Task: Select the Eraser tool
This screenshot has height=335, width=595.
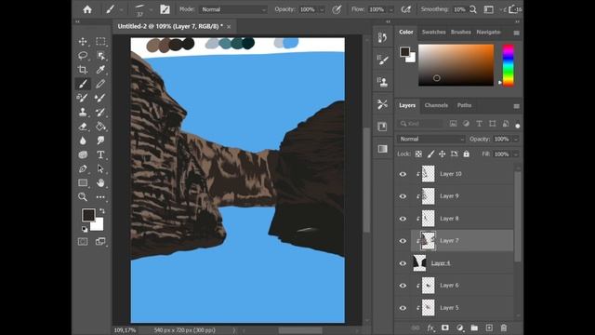Action: point(83,127)
